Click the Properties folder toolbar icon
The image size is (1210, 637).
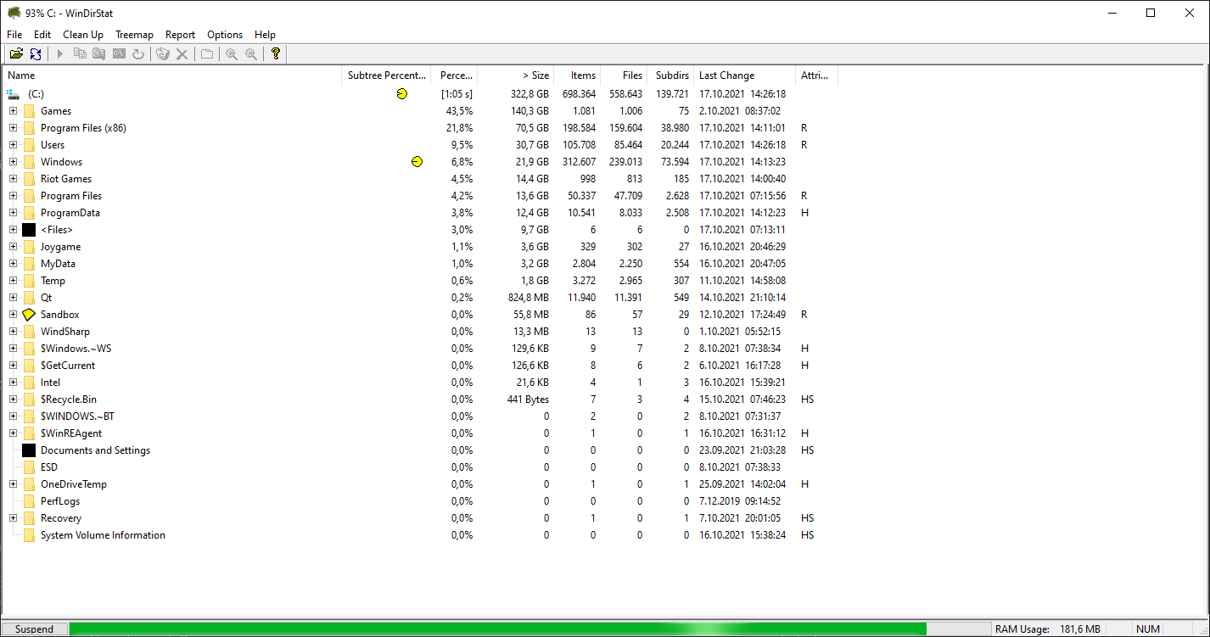pos(206,54)
